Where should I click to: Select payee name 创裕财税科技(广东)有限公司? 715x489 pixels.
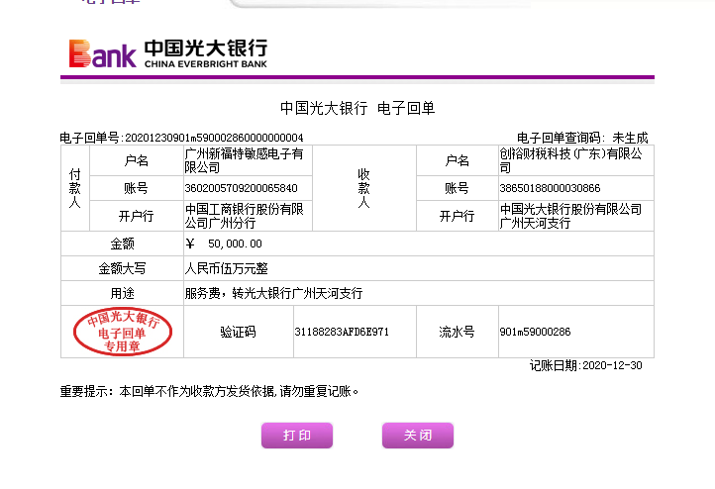(x=570, y=160)
